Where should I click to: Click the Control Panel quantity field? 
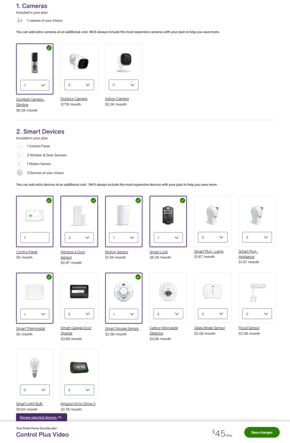[x=35, y=238]
